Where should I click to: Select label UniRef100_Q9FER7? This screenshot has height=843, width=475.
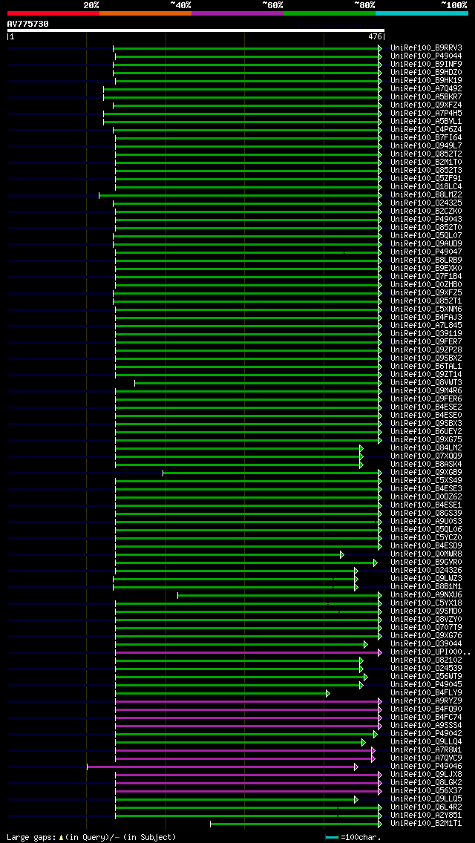click(426, 342)
